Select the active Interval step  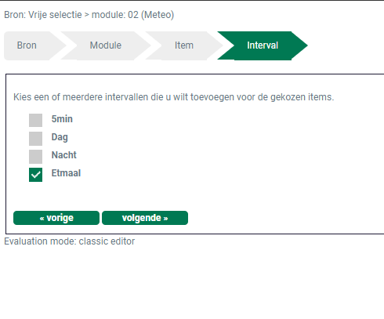click(263, 45)
